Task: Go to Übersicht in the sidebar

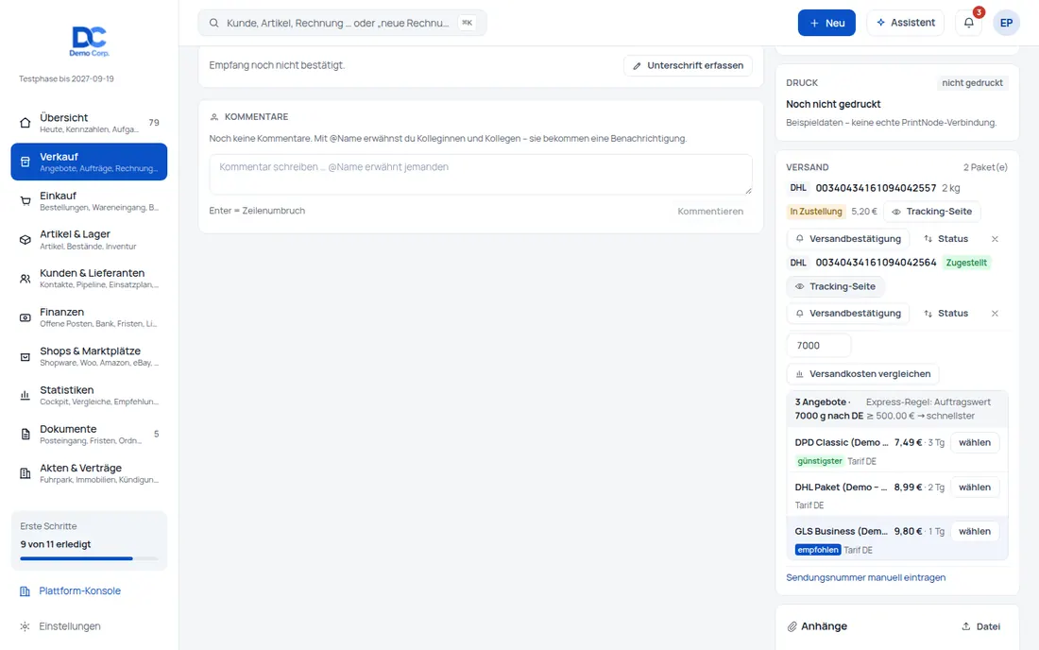Action: tap(89, 123)
